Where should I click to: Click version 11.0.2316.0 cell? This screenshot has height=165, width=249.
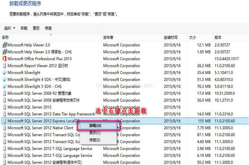224,114
